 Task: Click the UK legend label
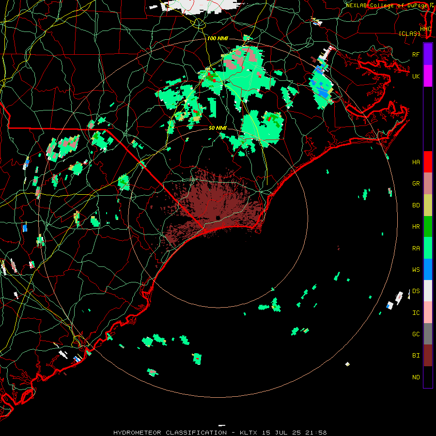click(416, 76)
